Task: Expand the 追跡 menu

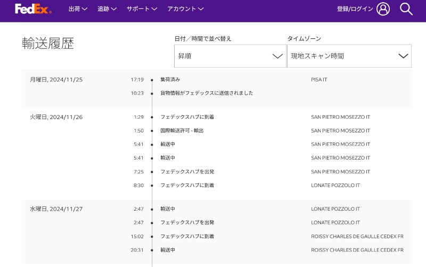Action: 107,9
